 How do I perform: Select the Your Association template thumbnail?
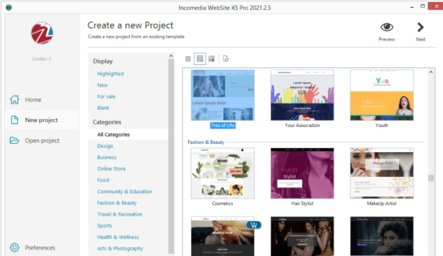[x=302, y=95]
